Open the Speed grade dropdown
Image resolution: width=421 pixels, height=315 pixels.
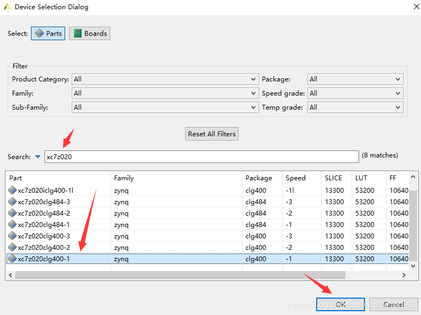[x=355, y=93]
